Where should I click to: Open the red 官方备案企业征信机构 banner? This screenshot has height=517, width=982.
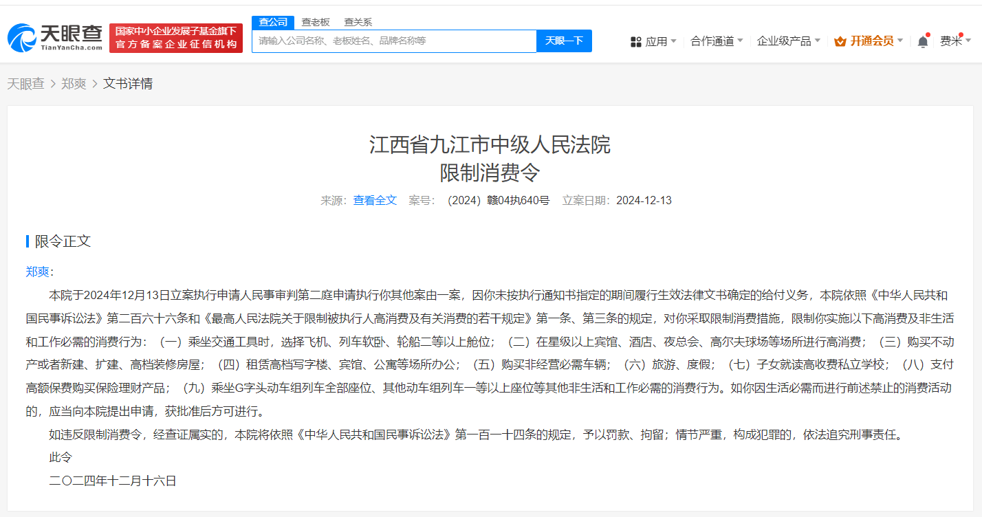click(176, 38)
